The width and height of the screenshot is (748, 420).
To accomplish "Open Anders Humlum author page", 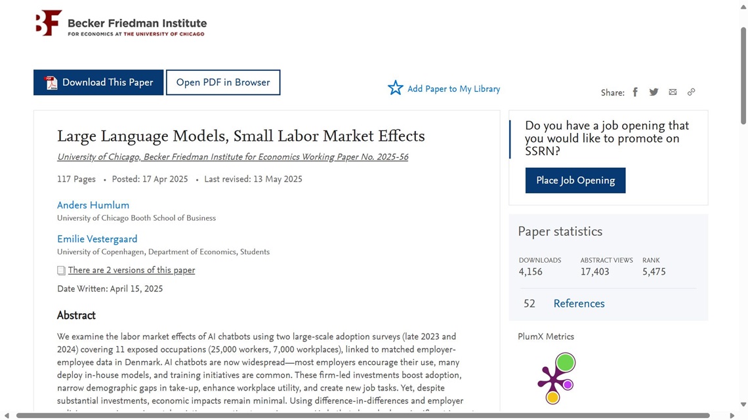I will coord(93,205).
